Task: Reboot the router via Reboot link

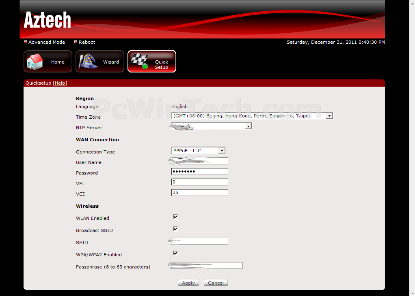Action: [x=87, y=42]
